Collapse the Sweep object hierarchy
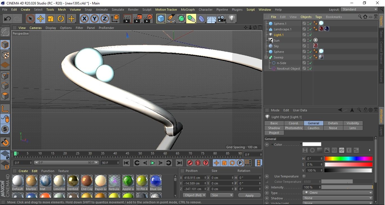Image resolution: width=385 pixels, height=205 pixels. 266,57
